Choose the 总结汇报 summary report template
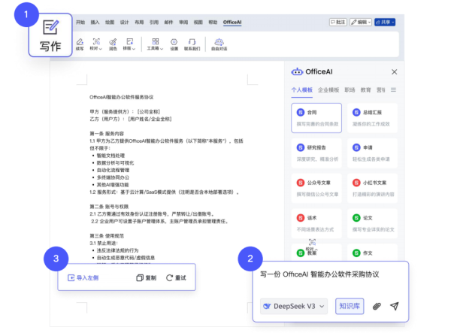This screenshot has width=451, height=333. [x=372, y=118]
